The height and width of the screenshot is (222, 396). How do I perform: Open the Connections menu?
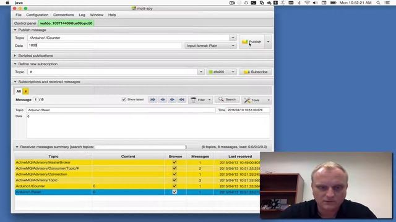(x=63, y=15)
